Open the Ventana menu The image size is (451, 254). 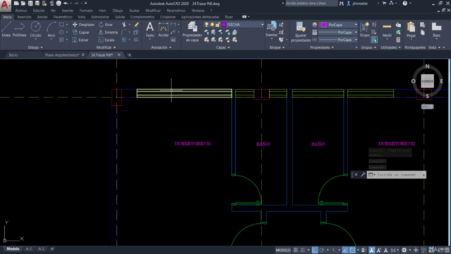pos(197,11)
